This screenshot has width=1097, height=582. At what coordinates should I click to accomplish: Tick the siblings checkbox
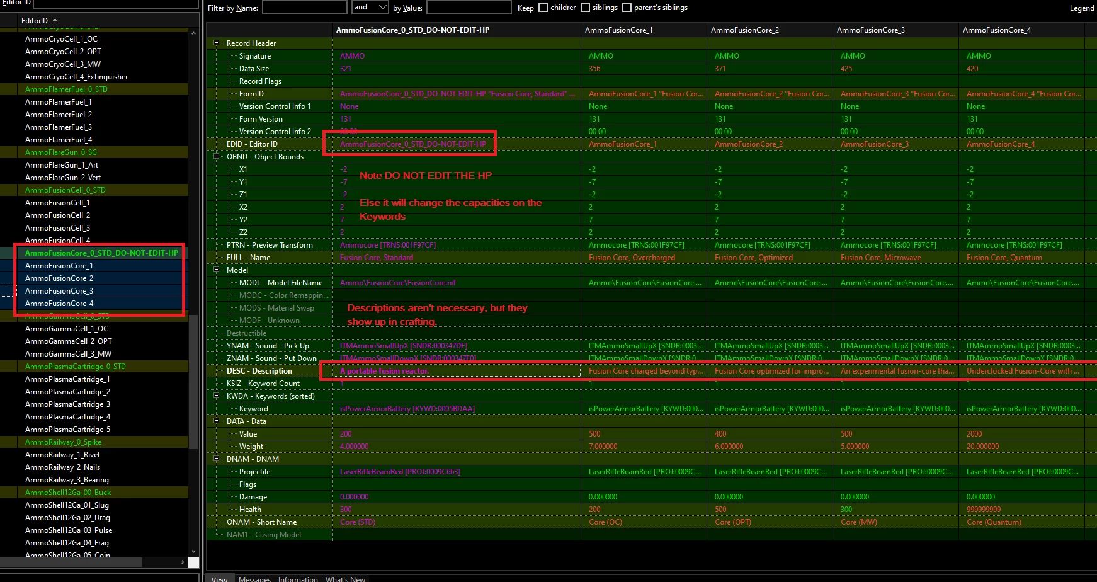585,8
